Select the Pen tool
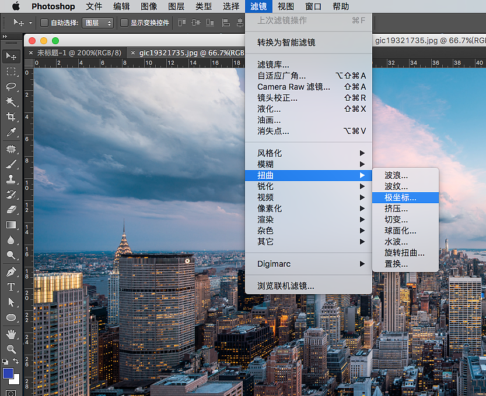Viewport: 486px width, 396px height. [x=11, y=272]
